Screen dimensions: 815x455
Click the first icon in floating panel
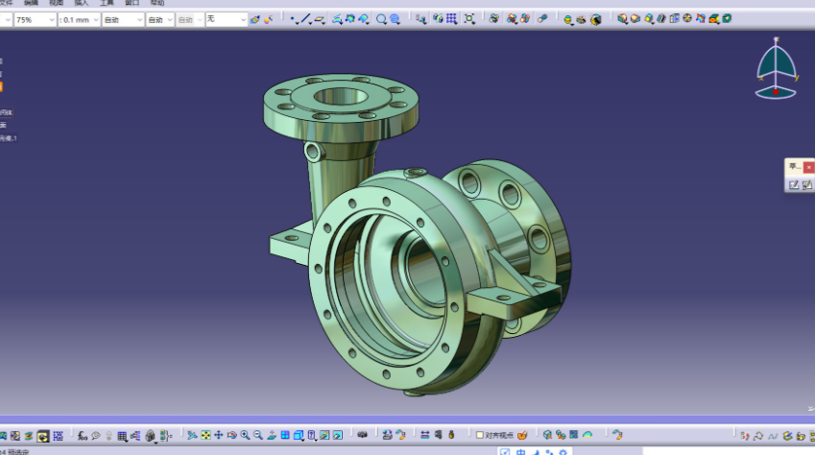click(794, 184)
